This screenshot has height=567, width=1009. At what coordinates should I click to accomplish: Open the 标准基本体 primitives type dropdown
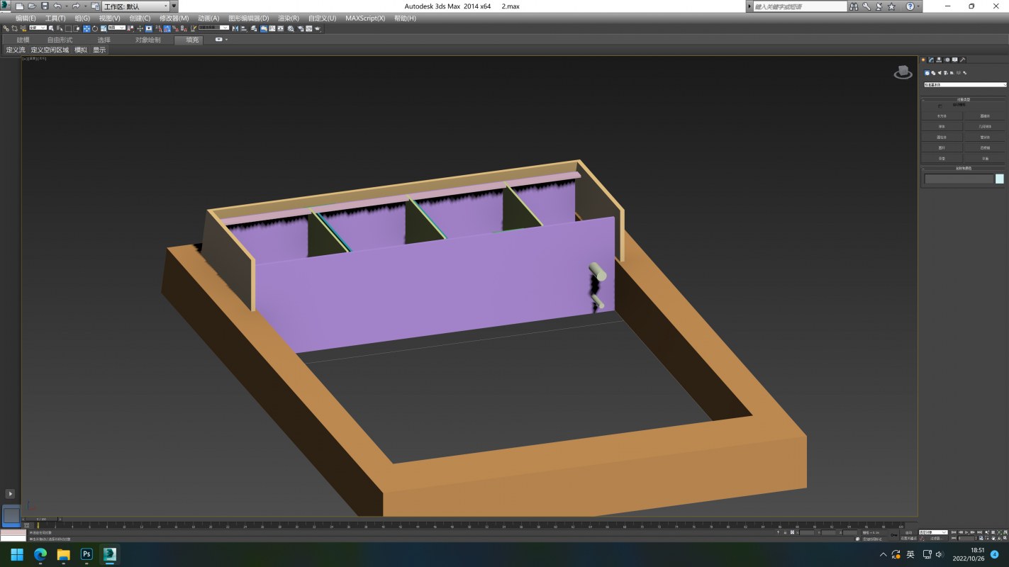[965, 84]
